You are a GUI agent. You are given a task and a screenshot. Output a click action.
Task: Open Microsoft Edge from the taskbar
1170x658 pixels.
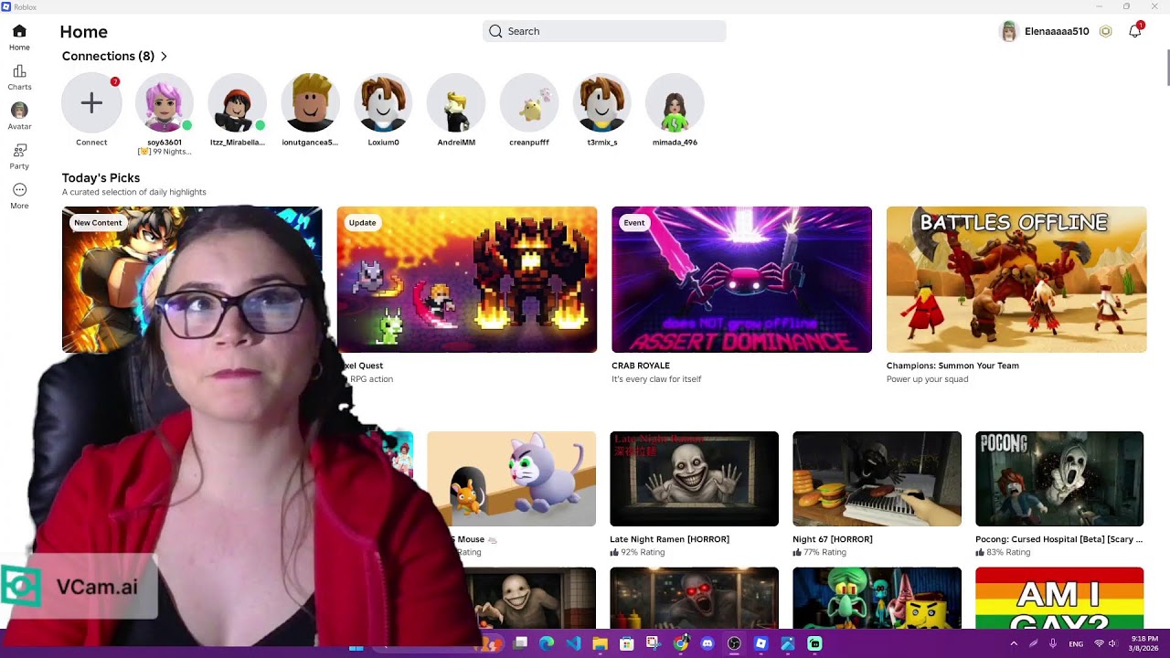coord(547,643)
